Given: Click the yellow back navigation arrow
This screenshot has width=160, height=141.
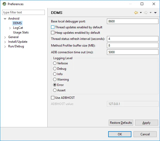Looking at the screenshot, I should pyautogui.click(x=136, y=13).
